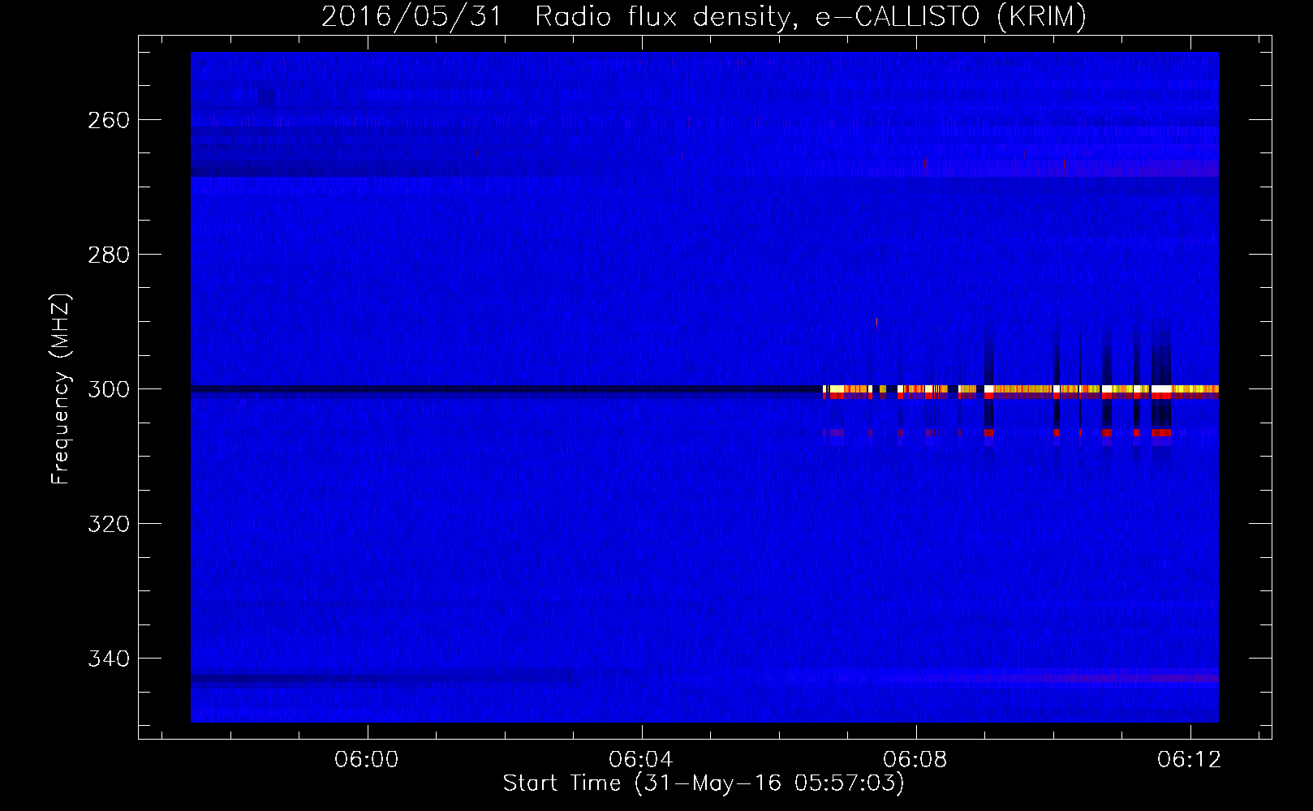The height and width of the screenshot is (811, 1313).
Task: Click the 06:04 time tick label
Action: coord(641,760)
